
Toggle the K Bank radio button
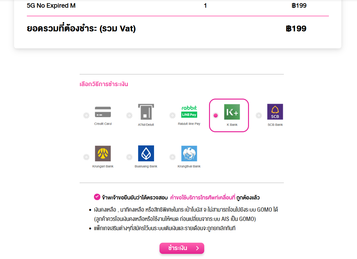tap(216, 115)
